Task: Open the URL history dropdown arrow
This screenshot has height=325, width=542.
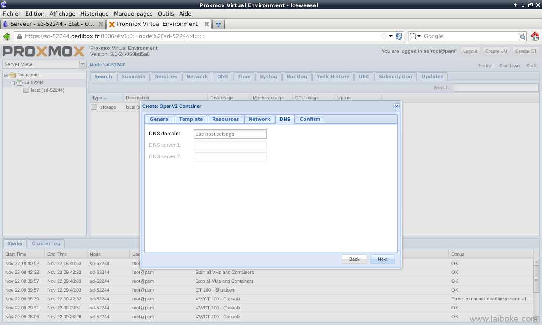Action: point(391,36)
